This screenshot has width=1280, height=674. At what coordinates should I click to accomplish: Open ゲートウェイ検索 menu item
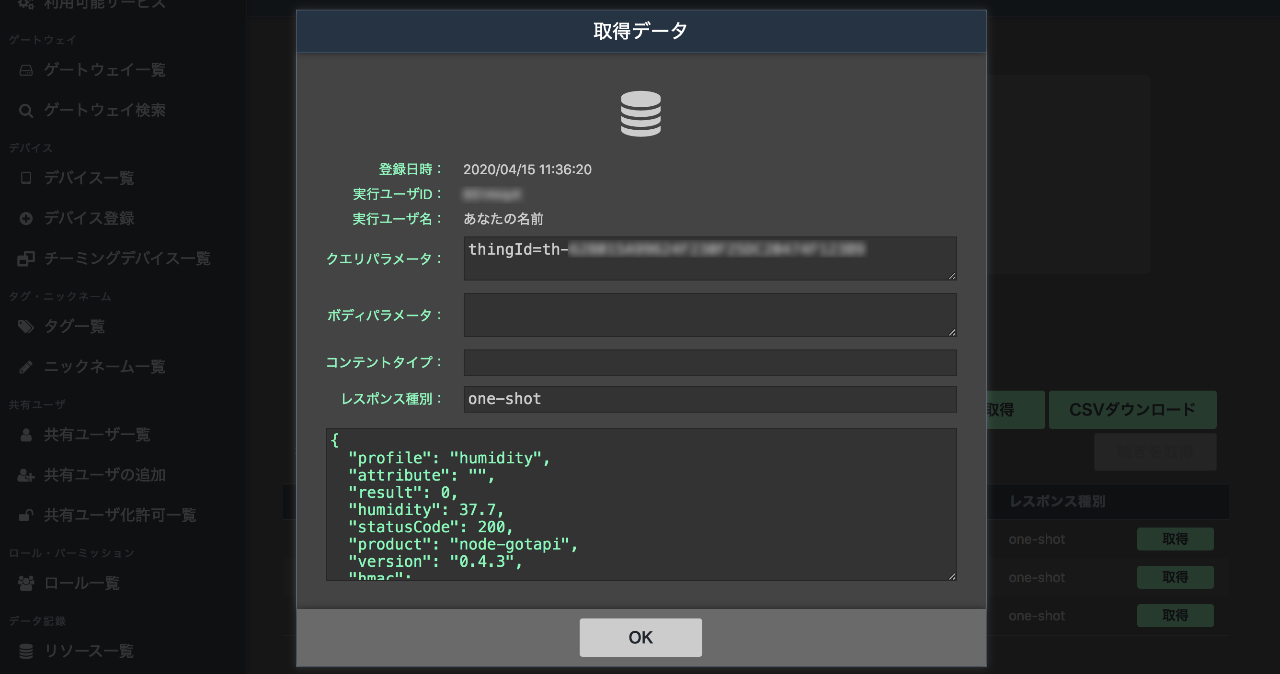105,110
